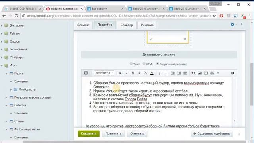This screenshot has height=143, width=254.
Task: Click the horizontal scrollbar at bottom
Action: tap(135, 142)
